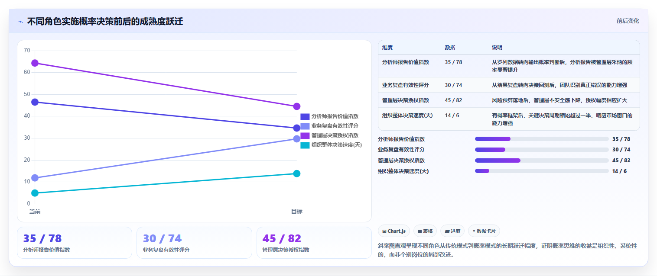Toggle 组织整体决策速度(天) legend swatch
Image resolution: width=657 pixels, height=276 pixels.
(x=305, y=145)
